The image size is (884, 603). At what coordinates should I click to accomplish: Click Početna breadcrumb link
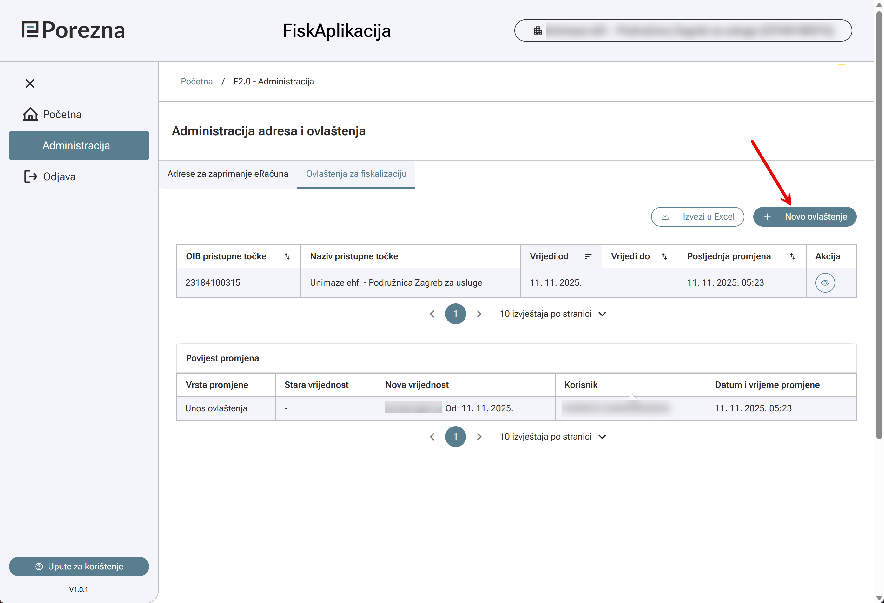pos(197,82)
